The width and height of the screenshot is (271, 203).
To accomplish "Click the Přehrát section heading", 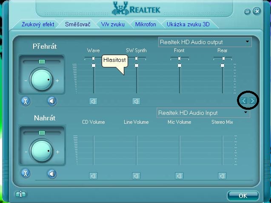I will coord(45,47).
